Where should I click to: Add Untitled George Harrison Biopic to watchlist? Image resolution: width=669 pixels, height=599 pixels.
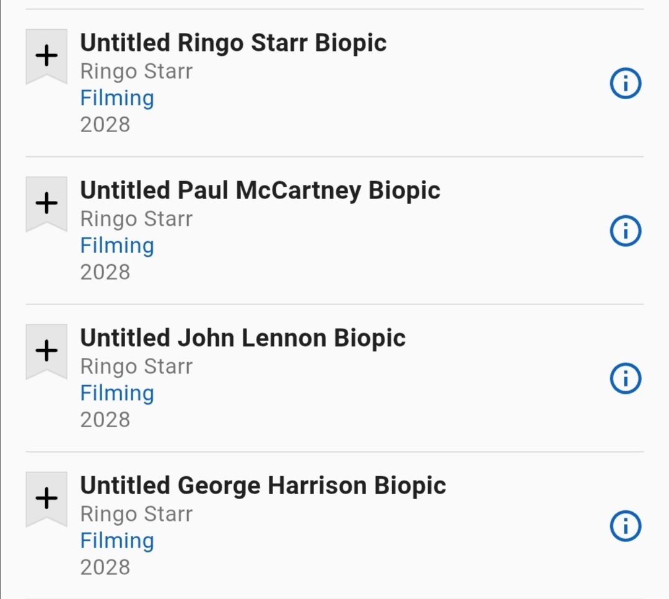point(46,499)
